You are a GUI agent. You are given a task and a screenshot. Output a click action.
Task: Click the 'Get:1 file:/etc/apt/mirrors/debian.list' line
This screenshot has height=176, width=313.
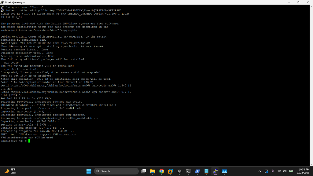47,82
